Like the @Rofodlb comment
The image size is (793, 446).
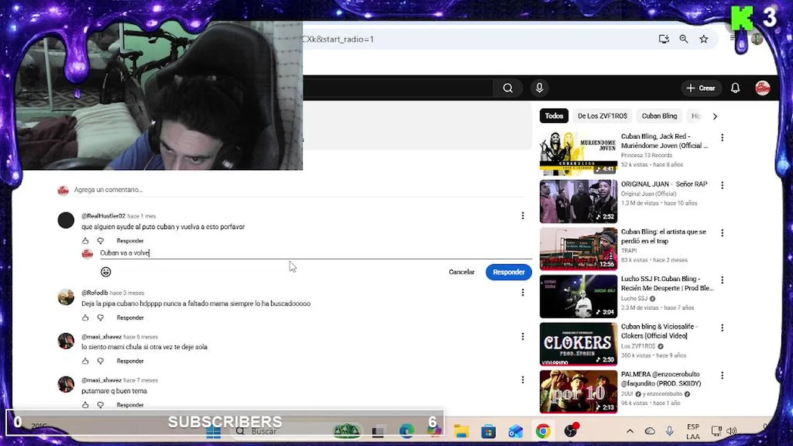pos(85,318)
